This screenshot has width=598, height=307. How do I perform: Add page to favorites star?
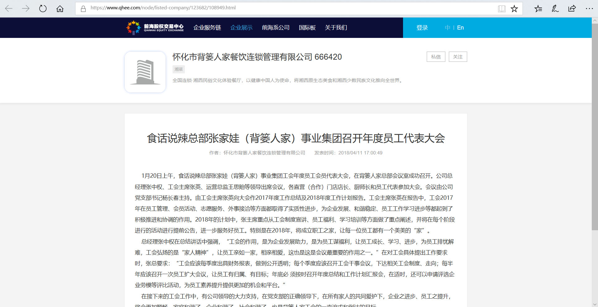click(x=514, y=9)
